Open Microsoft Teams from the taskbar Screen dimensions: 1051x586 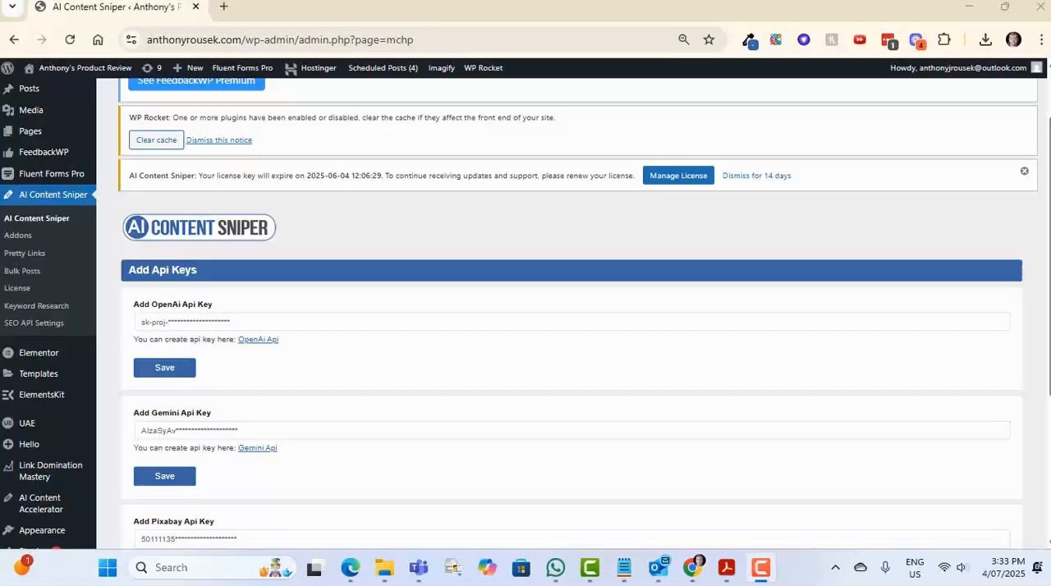click(419, 568)
